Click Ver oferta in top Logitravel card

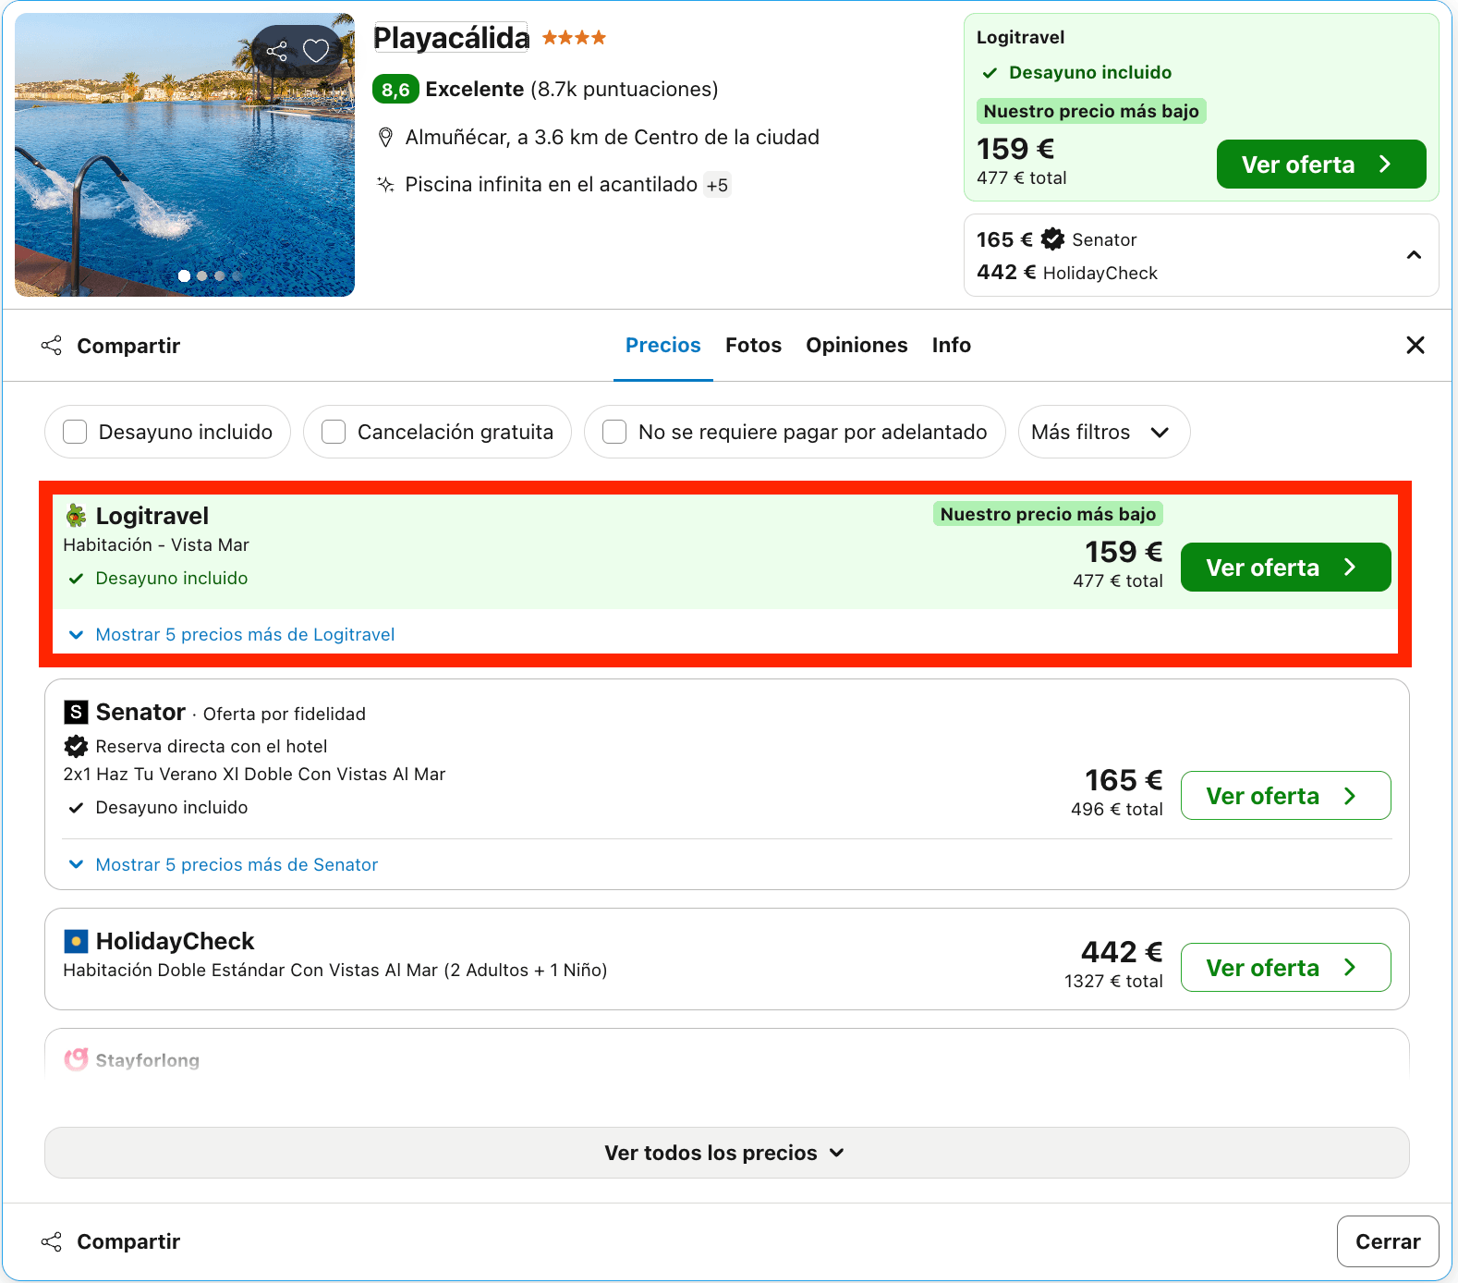(1321, 165)
